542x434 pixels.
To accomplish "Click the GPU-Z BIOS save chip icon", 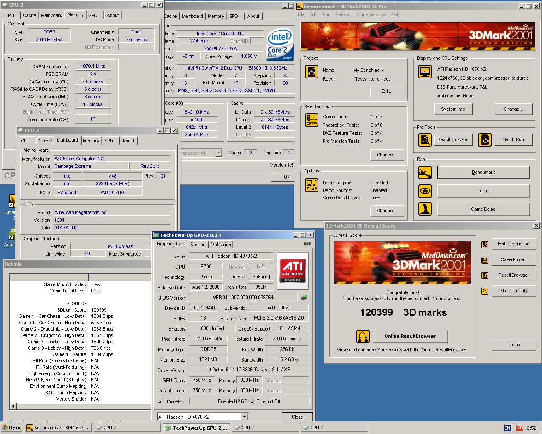I will (x=304, y=298).
